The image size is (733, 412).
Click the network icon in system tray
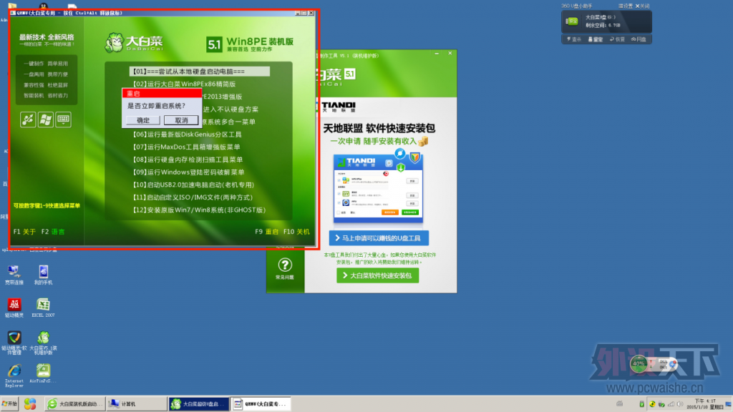[671, 405]
